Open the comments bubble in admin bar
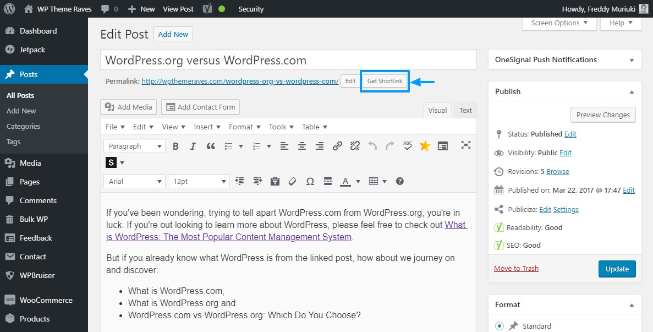This screenshot has height=332, width=653. pos(109,9)
